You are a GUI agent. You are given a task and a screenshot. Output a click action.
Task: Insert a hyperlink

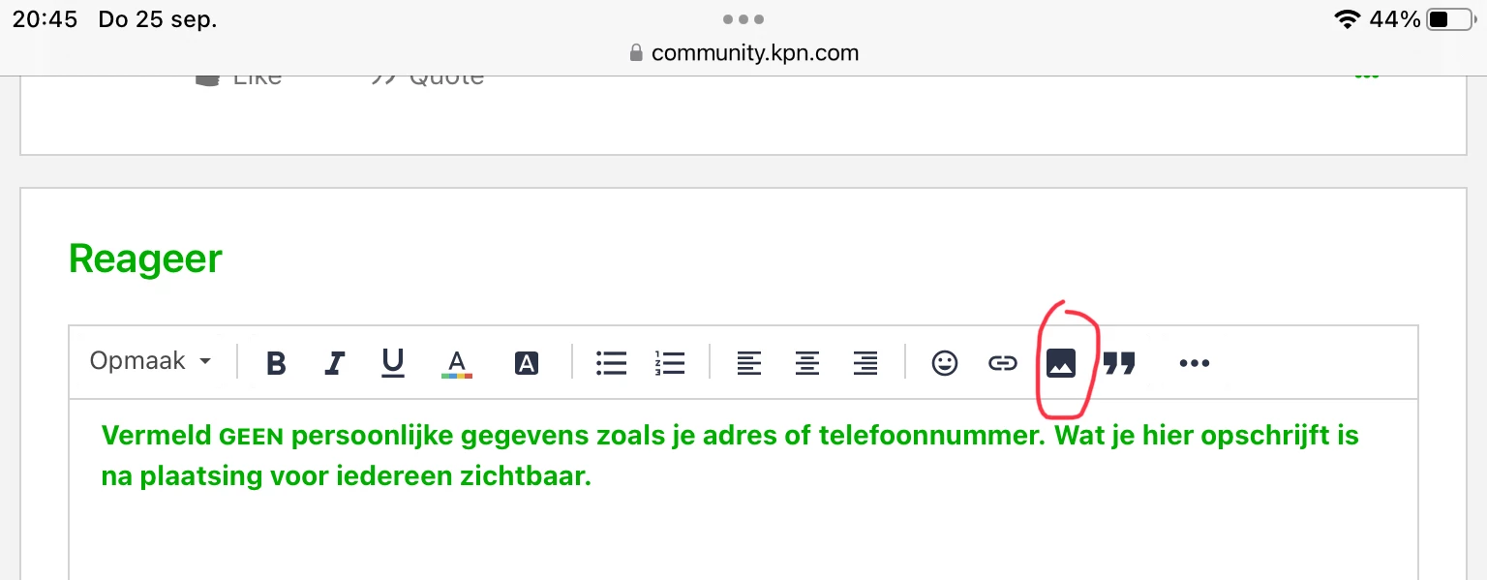click(1002, 363)
